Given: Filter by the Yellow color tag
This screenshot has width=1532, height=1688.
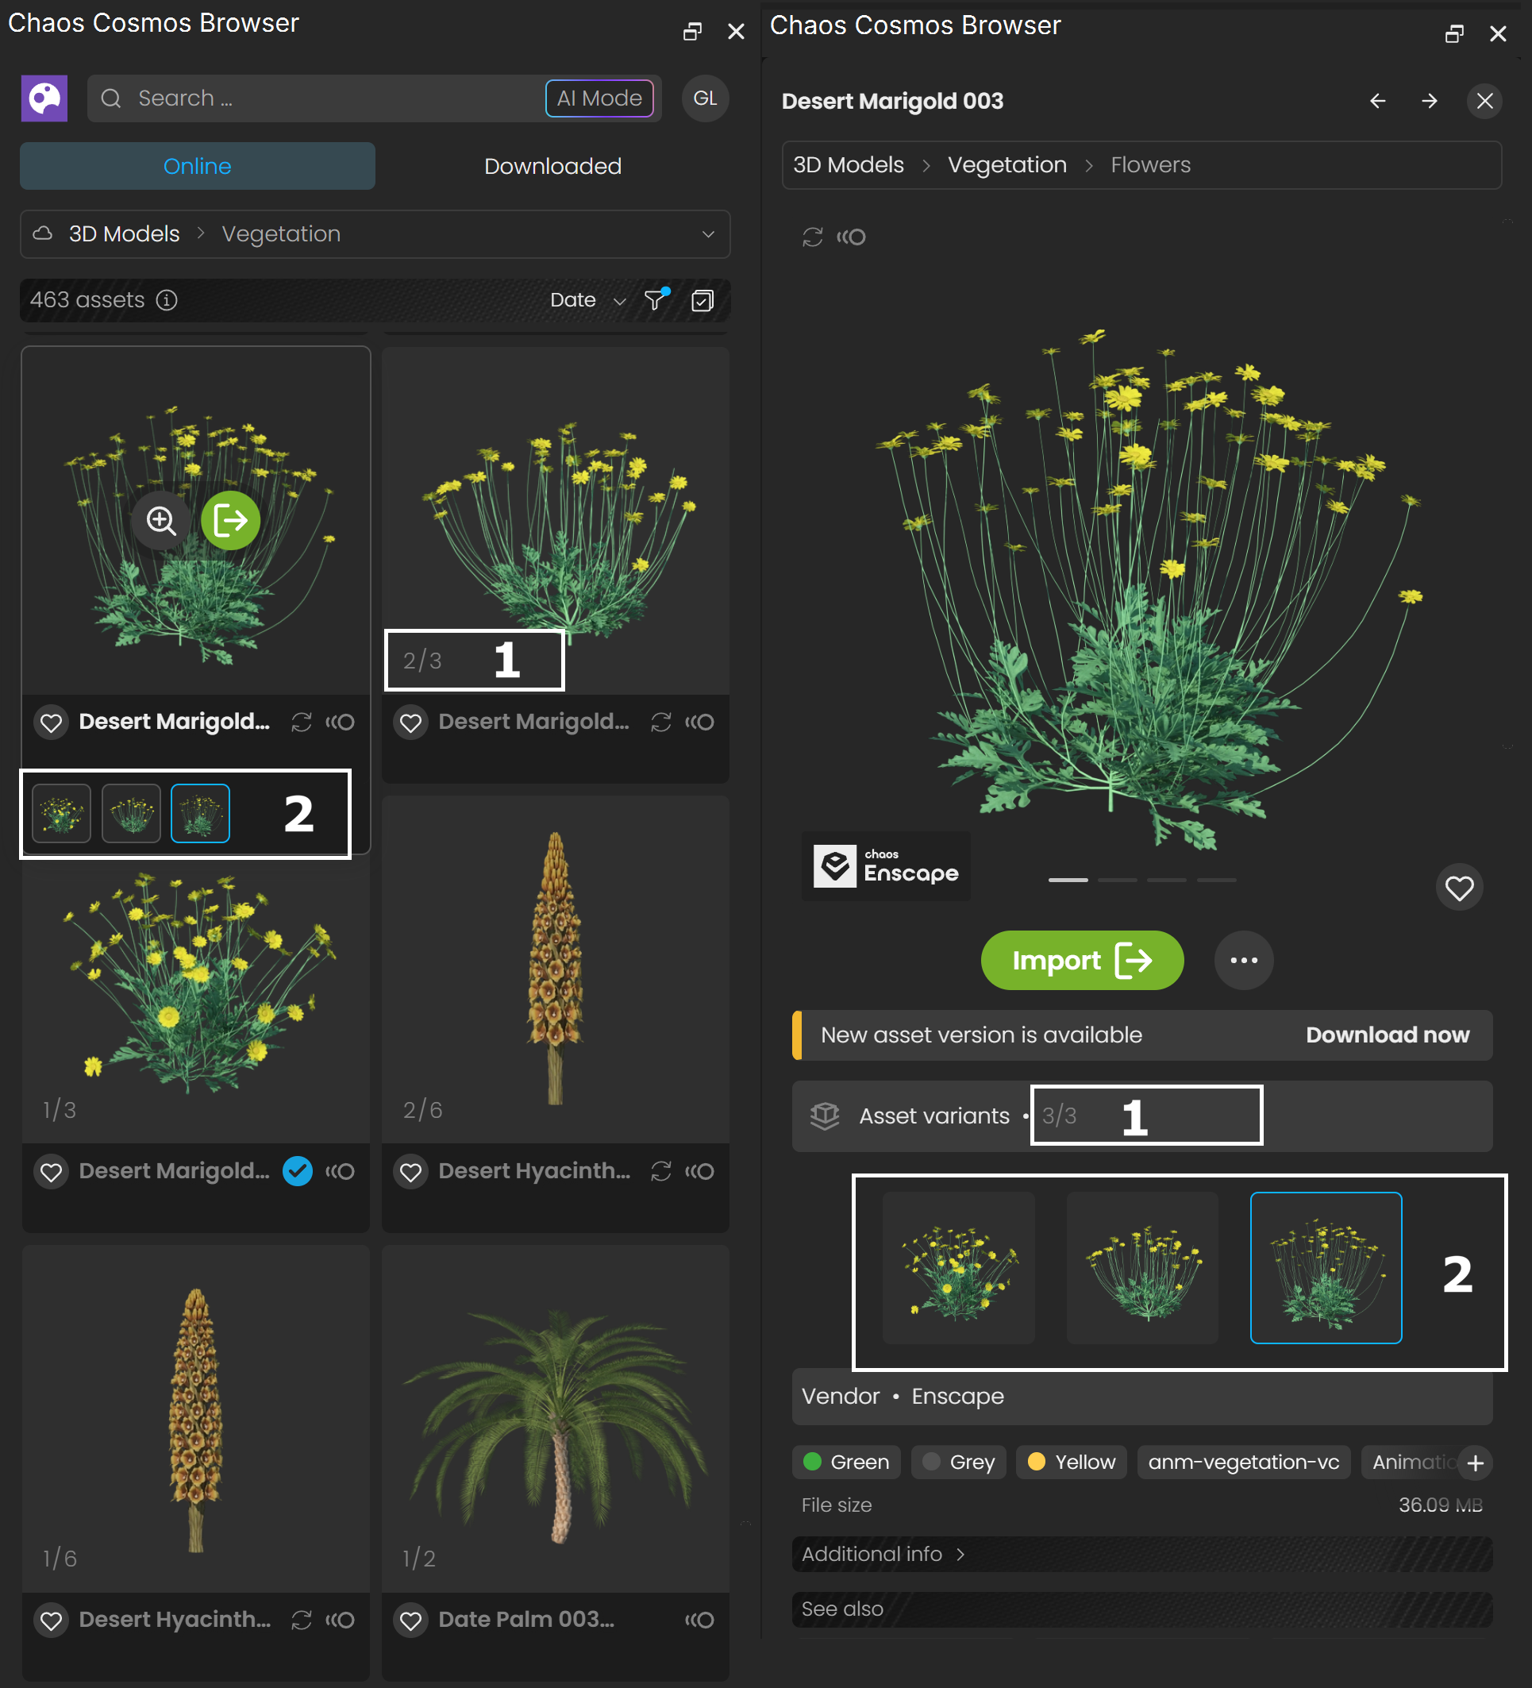Looking at the screenshot, I should pyautogui.click(x=1072, y=1463).
